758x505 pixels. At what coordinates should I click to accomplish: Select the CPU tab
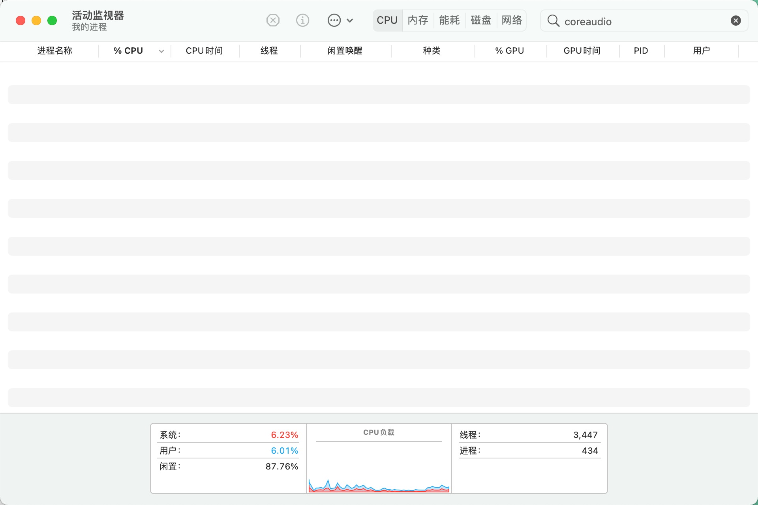coord(387,20)
